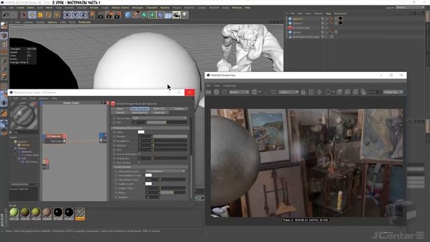
Task: Open the Select menu
Action: coord(30,7)
